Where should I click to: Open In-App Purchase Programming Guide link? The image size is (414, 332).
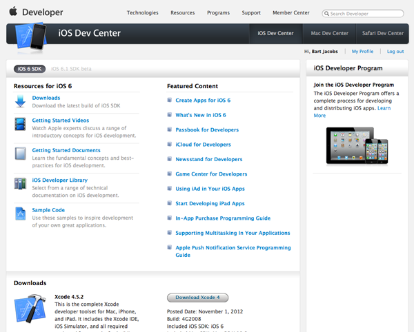[223, 218]
